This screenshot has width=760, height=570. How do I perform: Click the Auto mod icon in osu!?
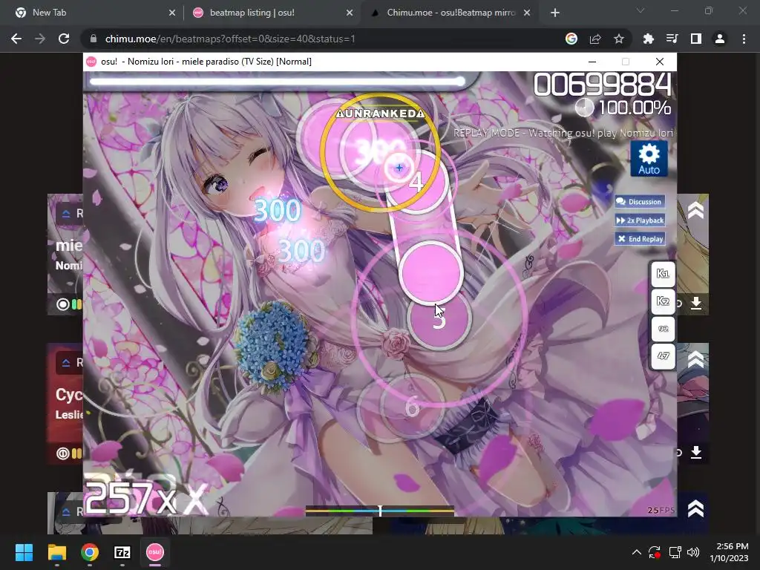[x=649, y=159]
